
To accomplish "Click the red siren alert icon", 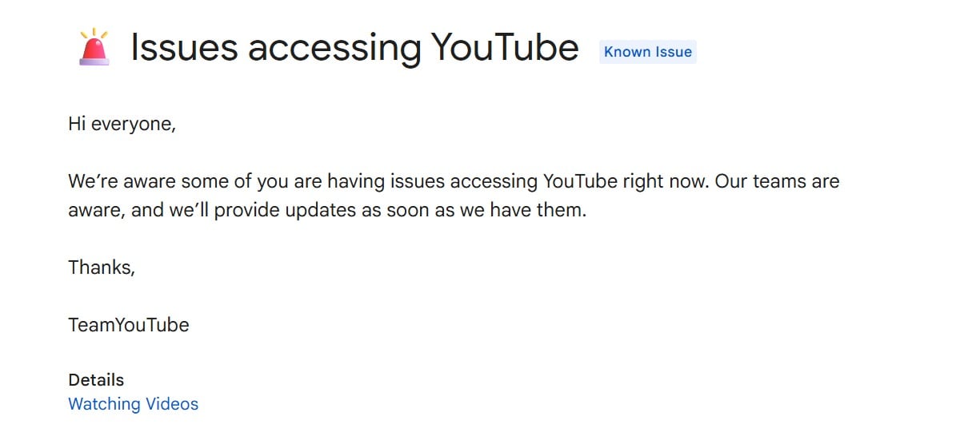I will pos(94,47).
